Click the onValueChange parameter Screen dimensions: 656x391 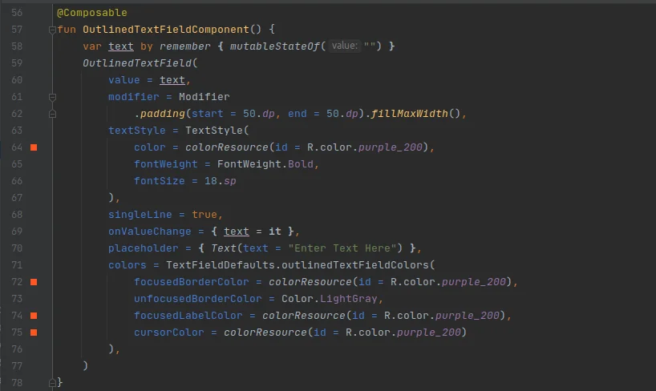150,232
